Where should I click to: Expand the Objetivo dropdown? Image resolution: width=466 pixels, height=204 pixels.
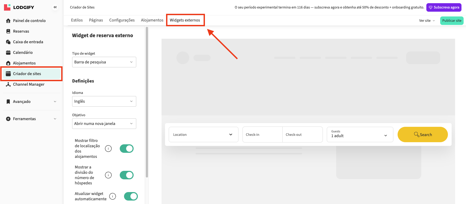coord(104,124)
